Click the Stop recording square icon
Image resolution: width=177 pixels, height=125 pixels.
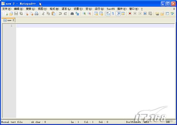pos(135,14)
